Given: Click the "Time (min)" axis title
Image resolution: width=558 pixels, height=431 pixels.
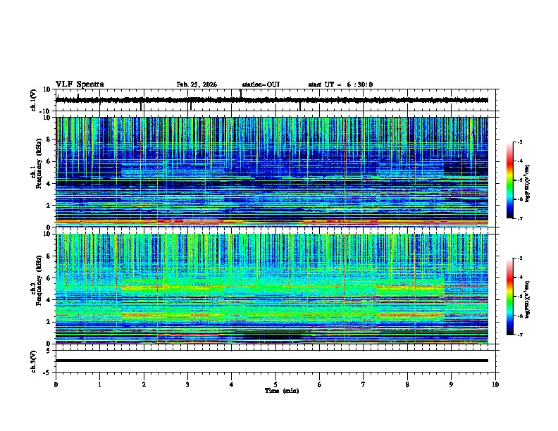Looking at the screenshot, I should click(x=282, y=391).
